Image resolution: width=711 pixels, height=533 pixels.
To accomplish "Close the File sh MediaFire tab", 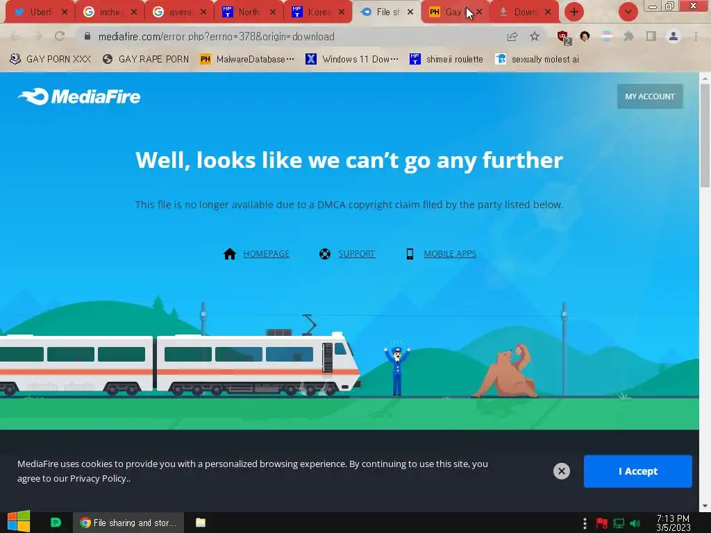I will pos(410,12).
